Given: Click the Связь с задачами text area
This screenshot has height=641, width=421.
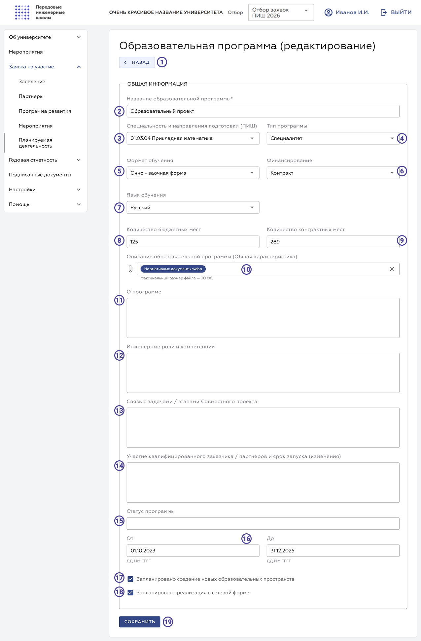Looking at the screenshot, I should [263, 428].
